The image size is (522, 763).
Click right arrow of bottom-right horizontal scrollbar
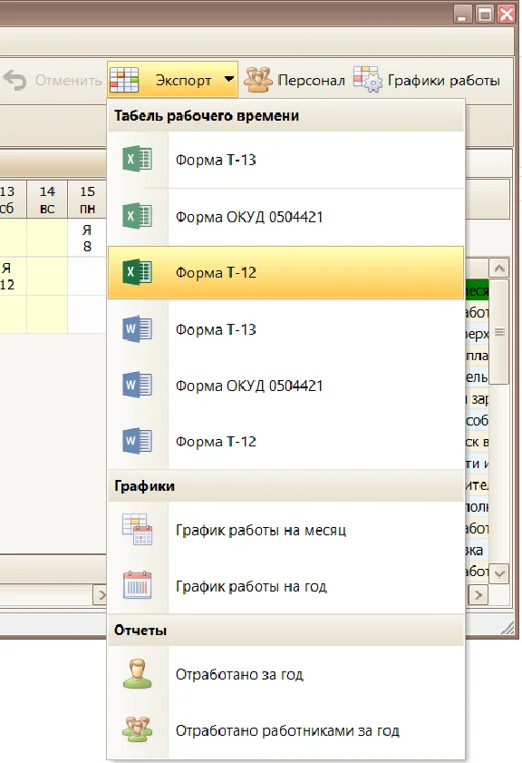point(478,594)
